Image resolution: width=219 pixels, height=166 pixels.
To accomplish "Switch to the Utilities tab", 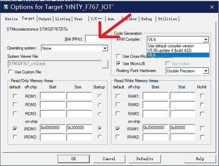I will (167, 19).
